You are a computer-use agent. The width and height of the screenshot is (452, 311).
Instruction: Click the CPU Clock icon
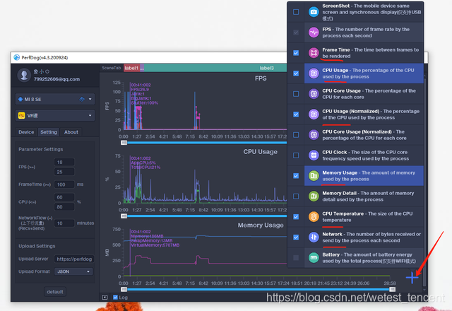[314, 155]
